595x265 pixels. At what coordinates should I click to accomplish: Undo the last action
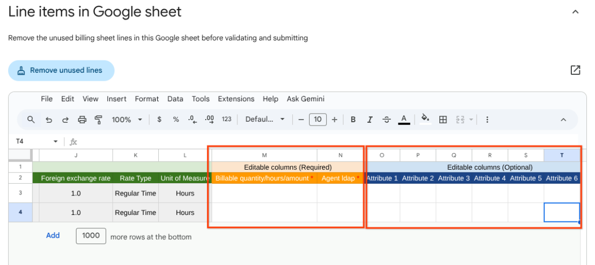(48, 120)
